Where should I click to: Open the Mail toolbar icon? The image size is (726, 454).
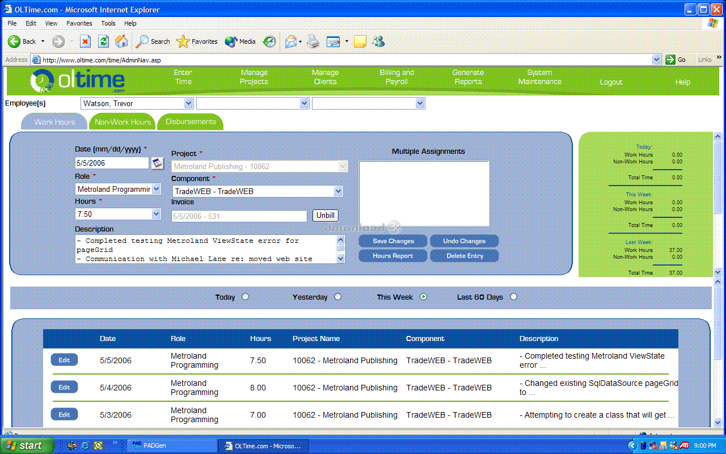pyautogui.click(x=291, y=41)
